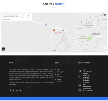Select 'О нас' footer menu item
108x101 pixels.
pos(58,69)
